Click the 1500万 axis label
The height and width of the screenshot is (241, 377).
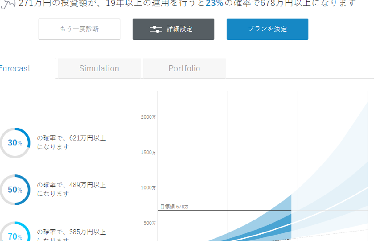(x=148, y=153)
